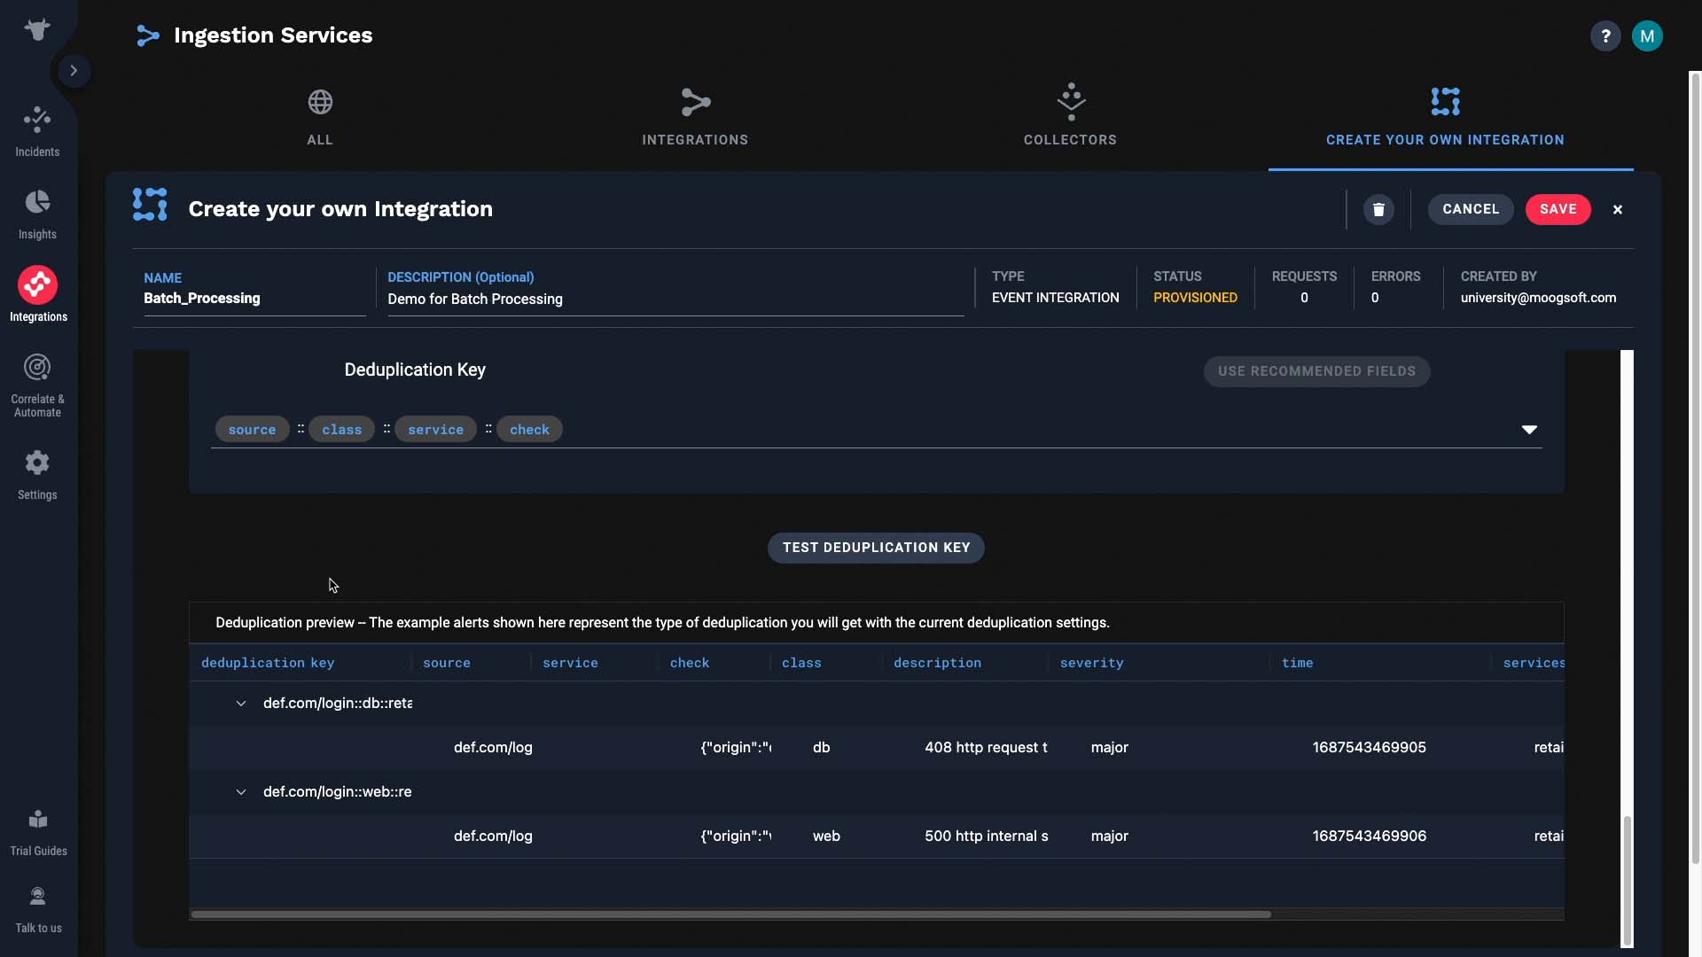Click the page vertical scrollbar at right edge

pos(1696,467)
